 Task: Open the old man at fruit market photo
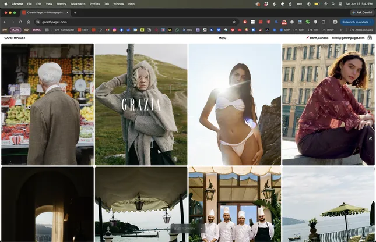47,104
